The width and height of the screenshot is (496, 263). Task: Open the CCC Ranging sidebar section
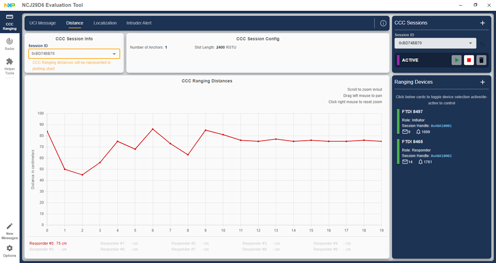click(10, 22)
